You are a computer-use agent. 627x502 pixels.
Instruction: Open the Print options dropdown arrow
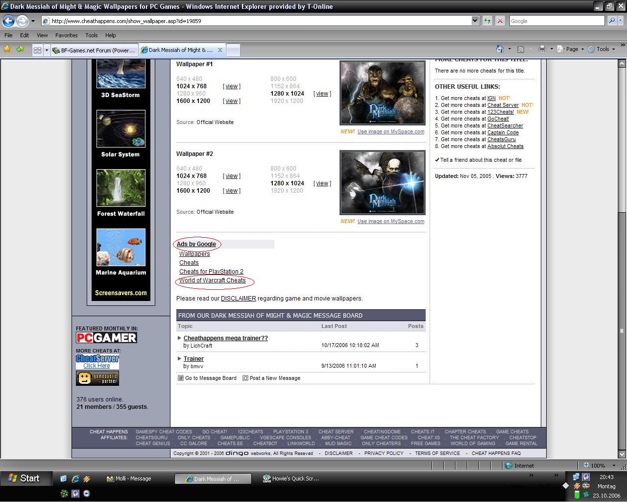click(x=552, y=49)
